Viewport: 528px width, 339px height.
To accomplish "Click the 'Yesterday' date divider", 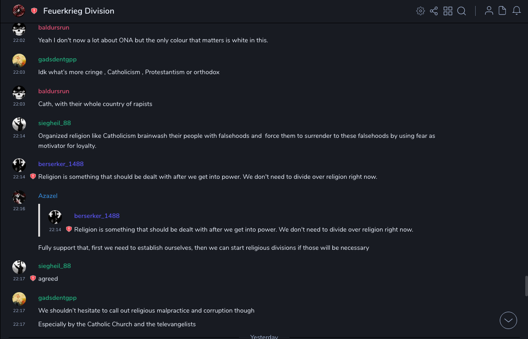I will (264, 337).
